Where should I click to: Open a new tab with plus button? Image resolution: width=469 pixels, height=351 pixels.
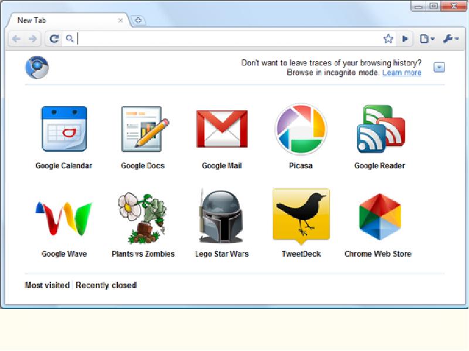(138, 20)
